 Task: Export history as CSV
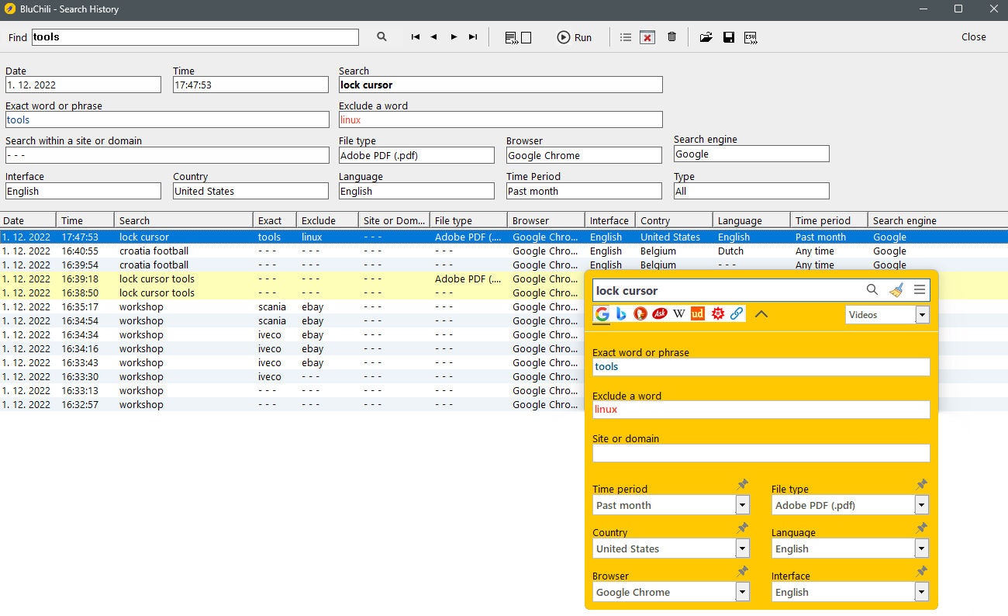[x=751, y=37]
